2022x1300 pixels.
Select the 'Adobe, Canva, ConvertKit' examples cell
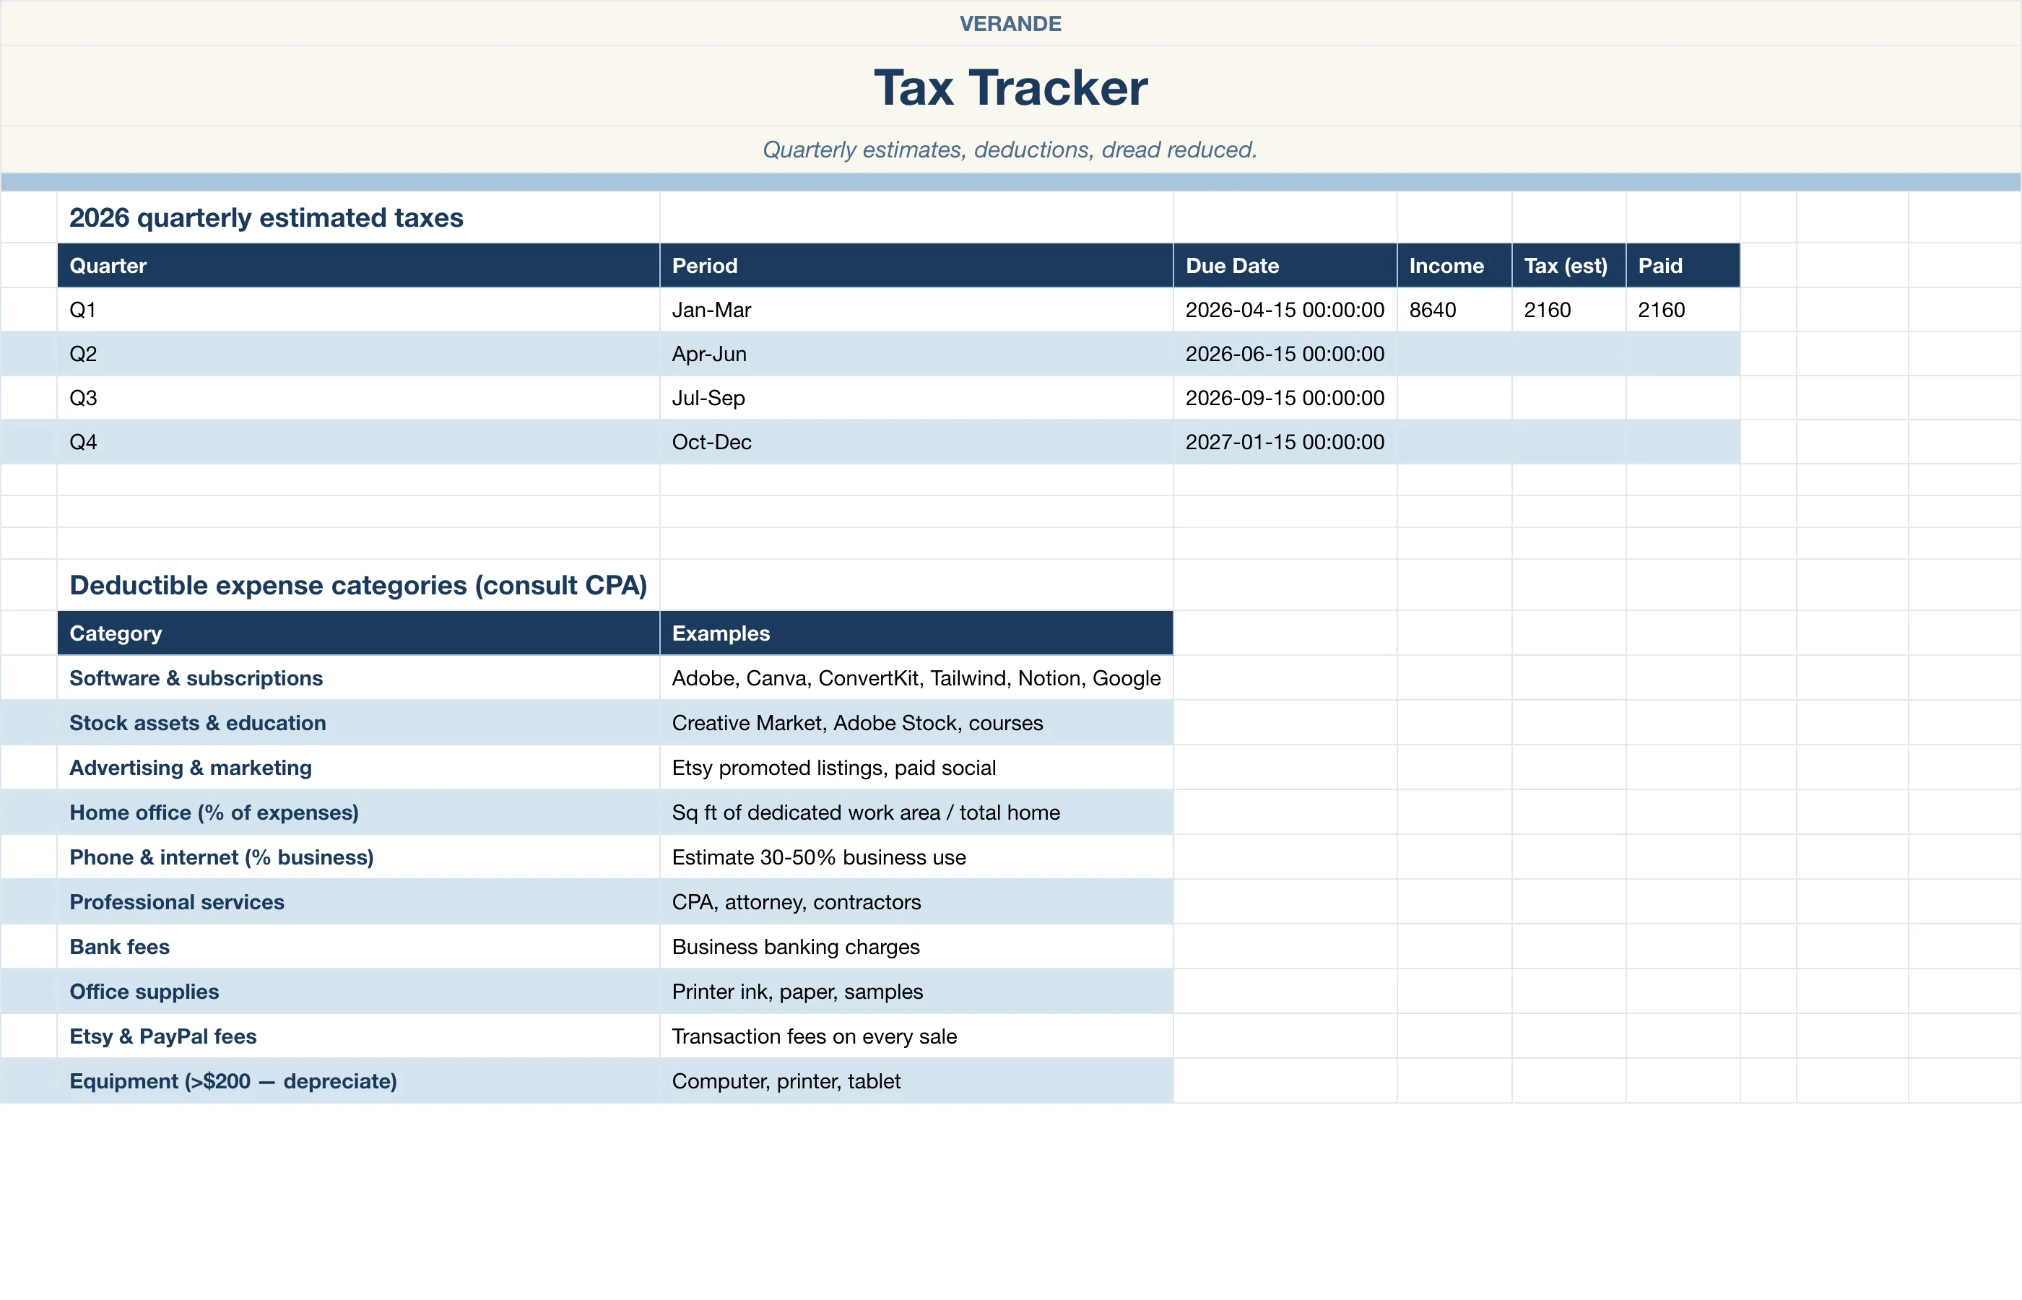click(x=916, y=678)
